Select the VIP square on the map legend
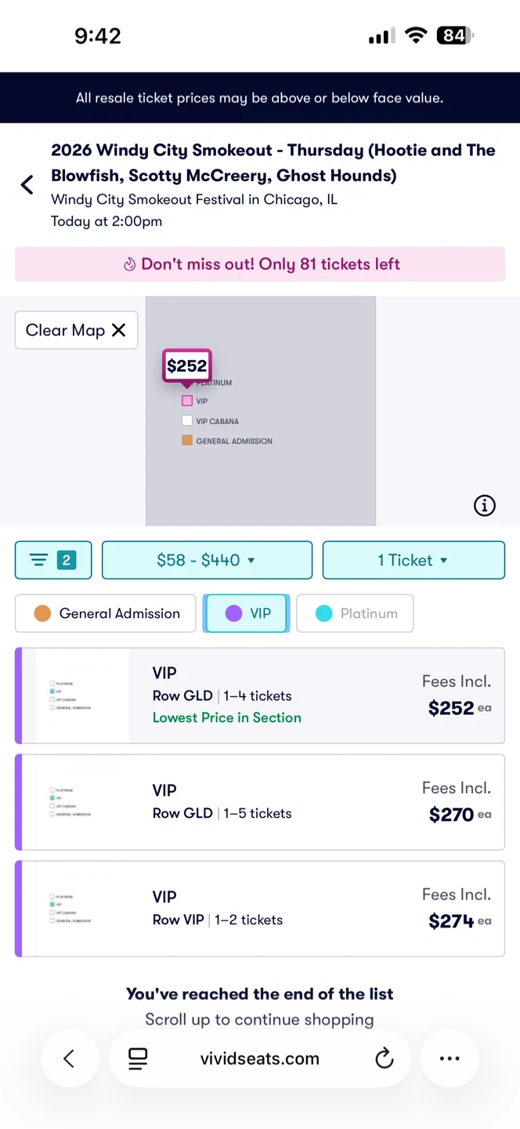The image size is (520, 1129). [x=187, y=401]
